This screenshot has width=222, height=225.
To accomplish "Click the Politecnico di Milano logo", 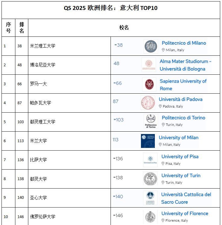I will [x=151, y=46].
